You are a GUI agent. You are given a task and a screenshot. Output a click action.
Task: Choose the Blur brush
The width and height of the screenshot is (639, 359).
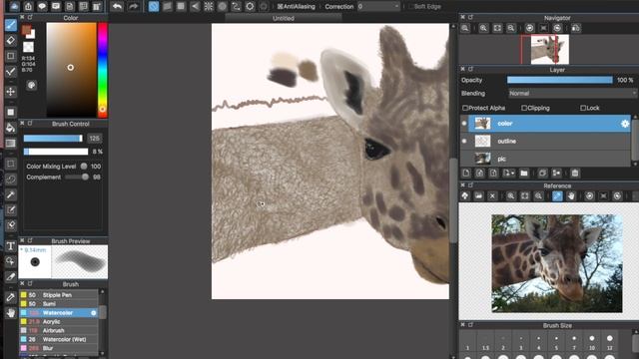point(58,348)
